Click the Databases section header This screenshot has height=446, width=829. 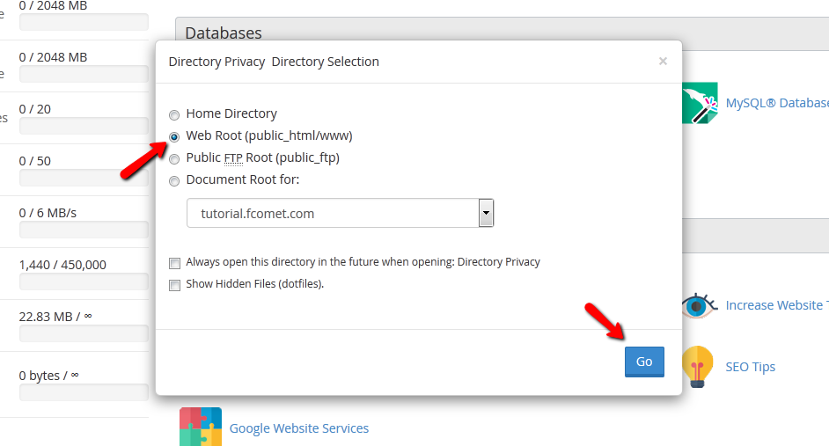click(x=224, y=33)
